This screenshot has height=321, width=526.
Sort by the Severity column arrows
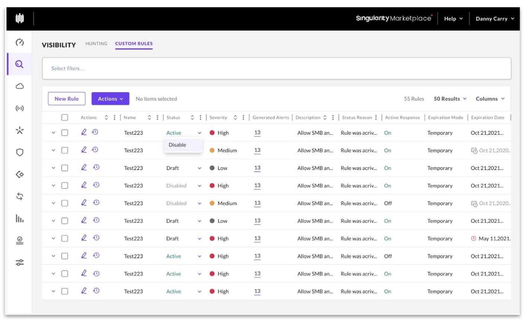click(x=235, y=118)
